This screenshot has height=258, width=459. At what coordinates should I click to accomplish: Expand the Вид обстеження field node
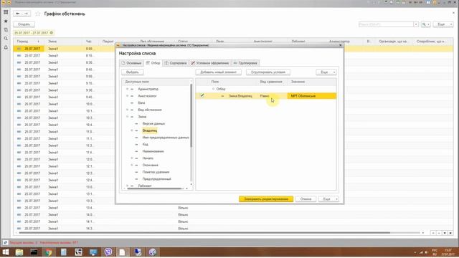(127, 110)
